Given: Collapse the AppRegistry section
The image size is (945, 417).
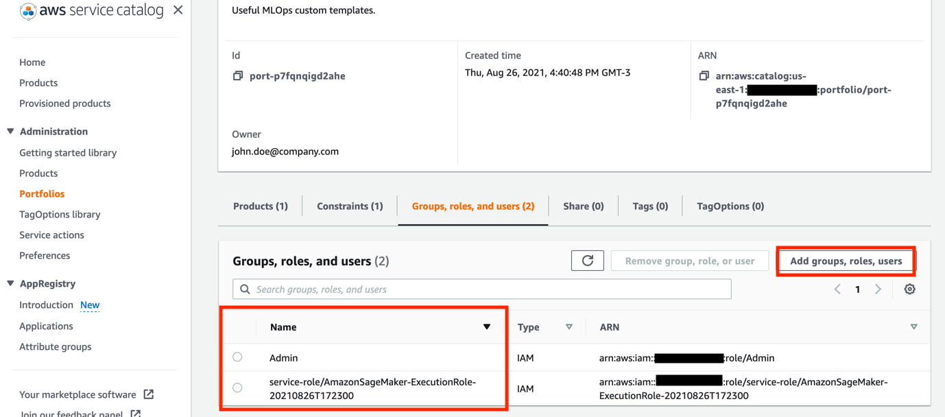Looking at the screenshot, I should point(10,283).
